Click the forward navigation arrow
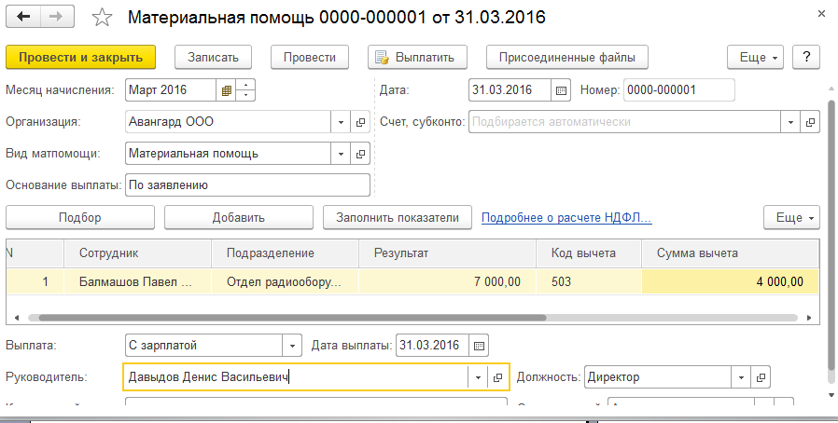Viewport: 838px width, 423px height. coord(58,17)
